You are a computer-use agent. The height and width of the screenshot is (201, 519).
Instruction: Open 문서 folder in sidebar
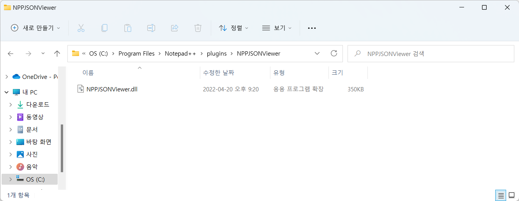pyautogui.click(x=27, y=129)
